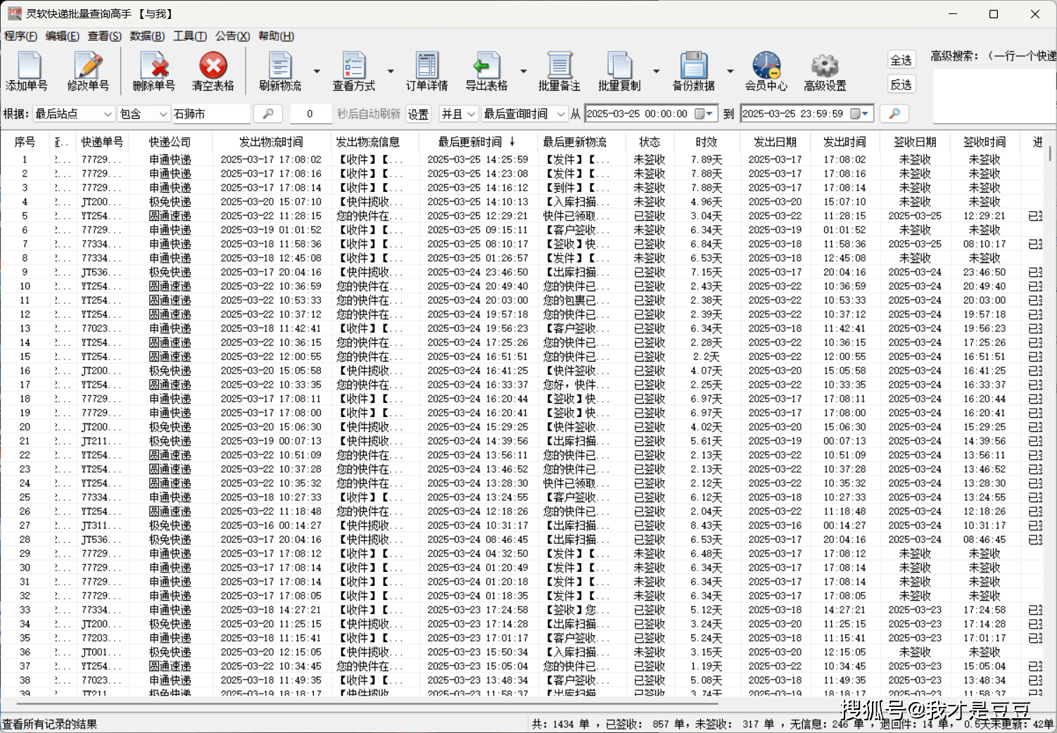Click the 删除单号 icon
The image size is (1057, 733).
tap(153, 72)
